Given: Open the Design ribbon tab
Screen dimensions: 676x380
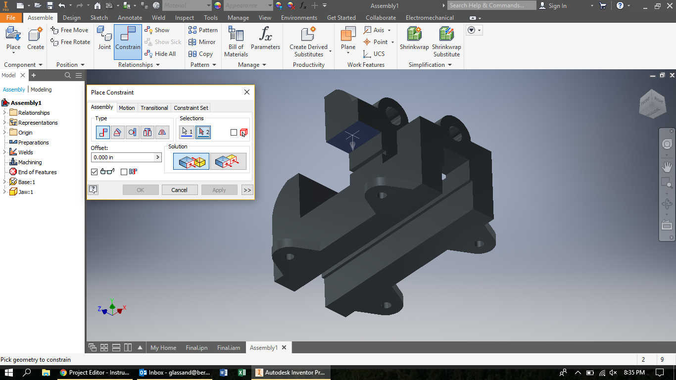Looking at the screenshot, I should [x=71, y=18].
